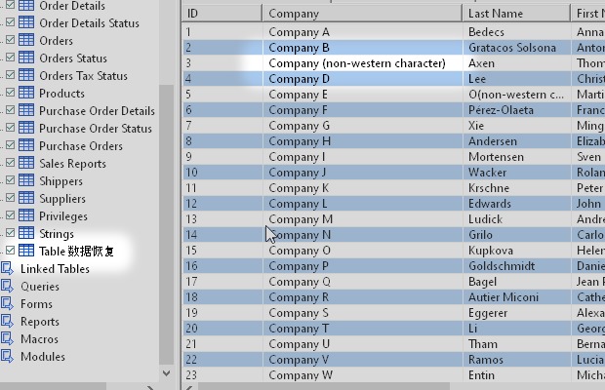The image size is (605, 390).
Task: Deselect the Purchase Orders checkbox
Action: [10, 146]
